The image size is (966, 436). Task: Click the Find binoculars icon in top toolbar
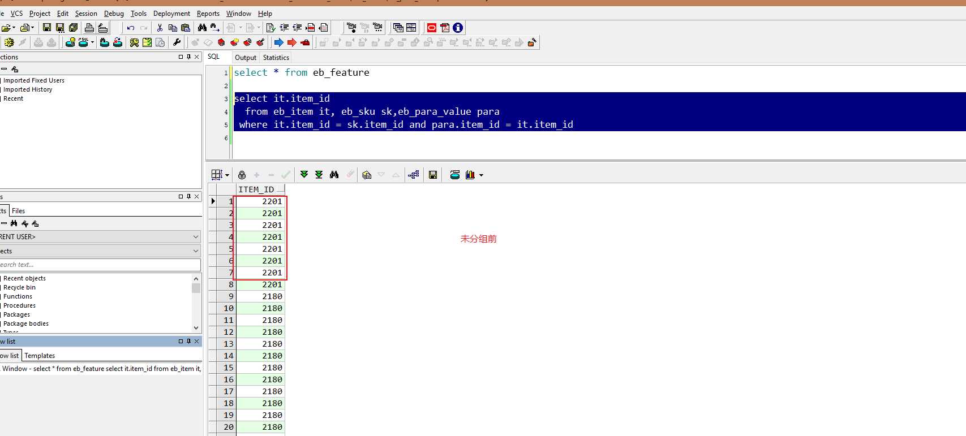(x=202, y=28)
